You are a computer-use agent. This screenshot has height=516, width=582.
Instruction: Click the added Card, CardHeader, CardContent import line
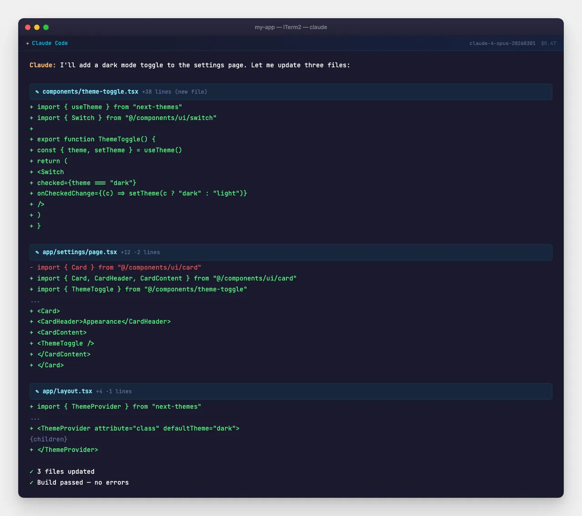coord(163,278)
